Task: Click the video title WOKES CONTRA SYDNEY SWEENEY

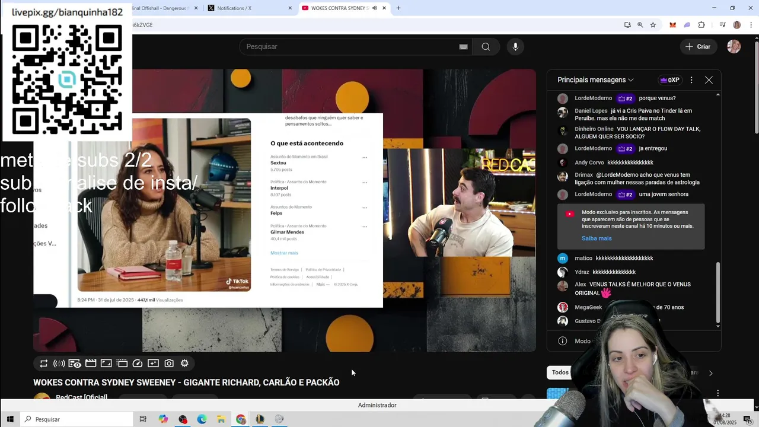Action: click(x=186, y=383)
